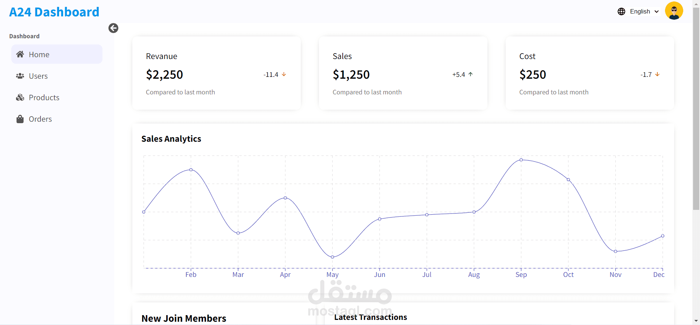Click the Jun data point on chart
The height and width of the screenshot is (325, 700).
[x=380, y=219]
